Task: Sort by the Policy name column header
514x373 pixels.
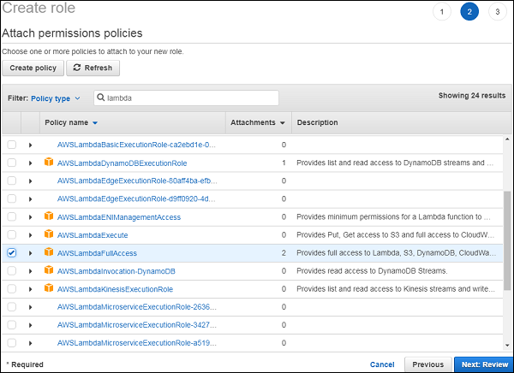Action: [71, 123]
